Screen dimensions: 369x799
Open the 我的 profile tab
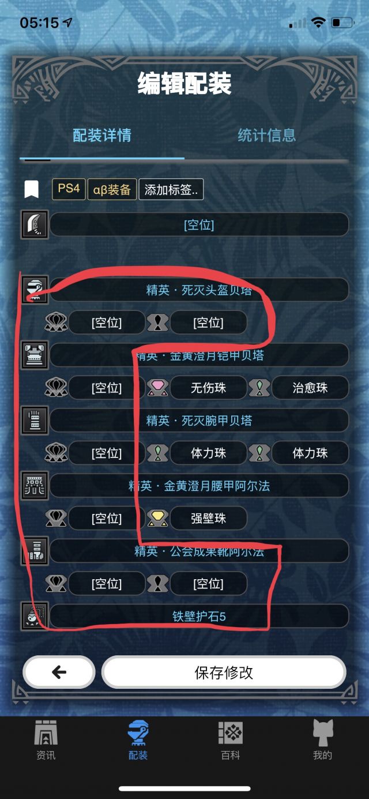pos(323,740)
